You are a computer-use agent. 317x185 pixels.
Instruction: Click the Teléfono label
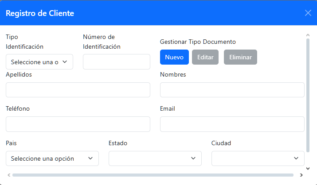pyautogui.click(x=18, y=108)
